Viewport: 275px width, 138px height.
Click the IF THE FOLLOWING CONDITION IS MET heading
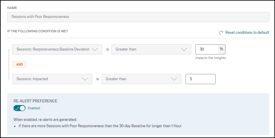pyautogui.click(x=38, y=31)
